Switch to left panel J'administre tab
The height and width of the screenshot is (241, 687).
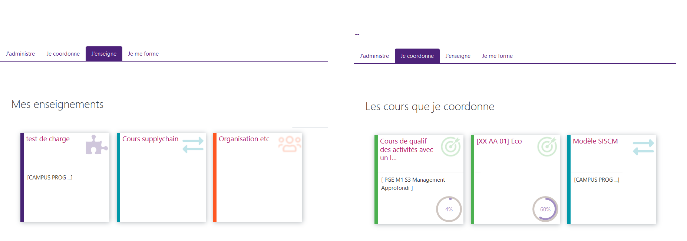click(20, 54)
